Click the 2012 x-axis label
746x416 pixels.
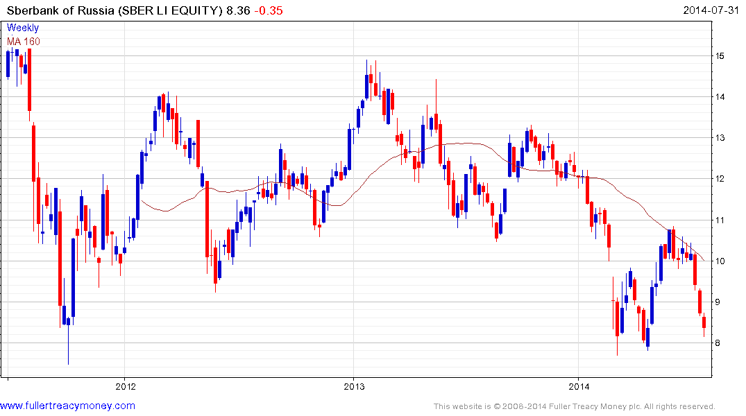point(125,386)
